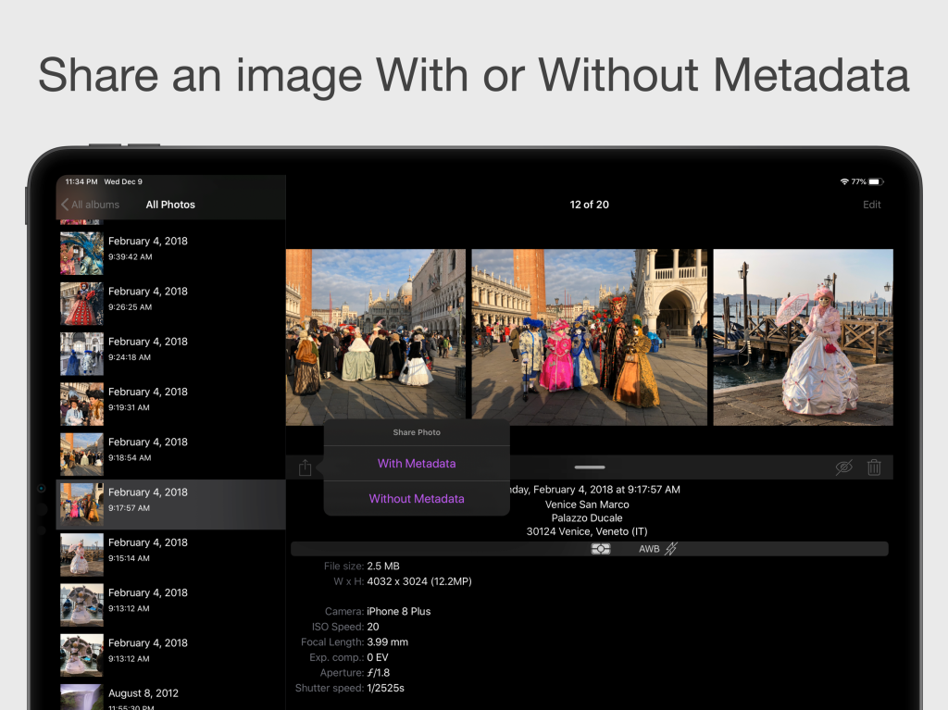Screen dimensions: 948x710
Task: Click the metering mode icon
Action: [601, 549]
